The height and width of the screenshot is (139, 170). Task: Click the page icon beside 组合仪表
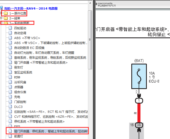click(x=10, y=92)
